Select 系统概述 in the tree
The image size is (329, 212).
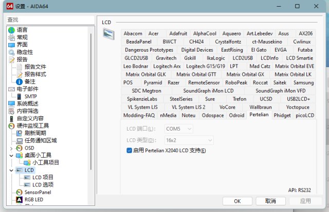click(x=27, y=104)
